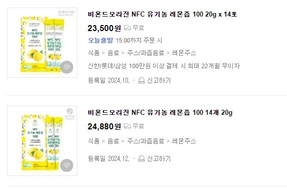Viewport: 287px width, 188px height.
Task: Click report siren icon under second product
Action: [x=141, y=158]
